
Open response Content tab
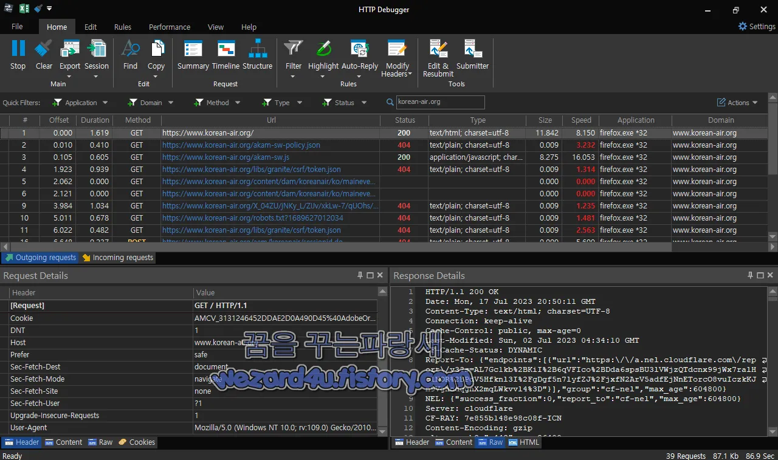pyautogui.click(x=453, y=442)
